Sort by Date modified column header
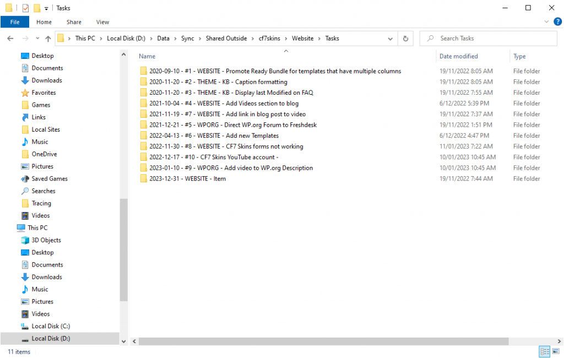This screenshot has width=564, height=358. point(458,56)
